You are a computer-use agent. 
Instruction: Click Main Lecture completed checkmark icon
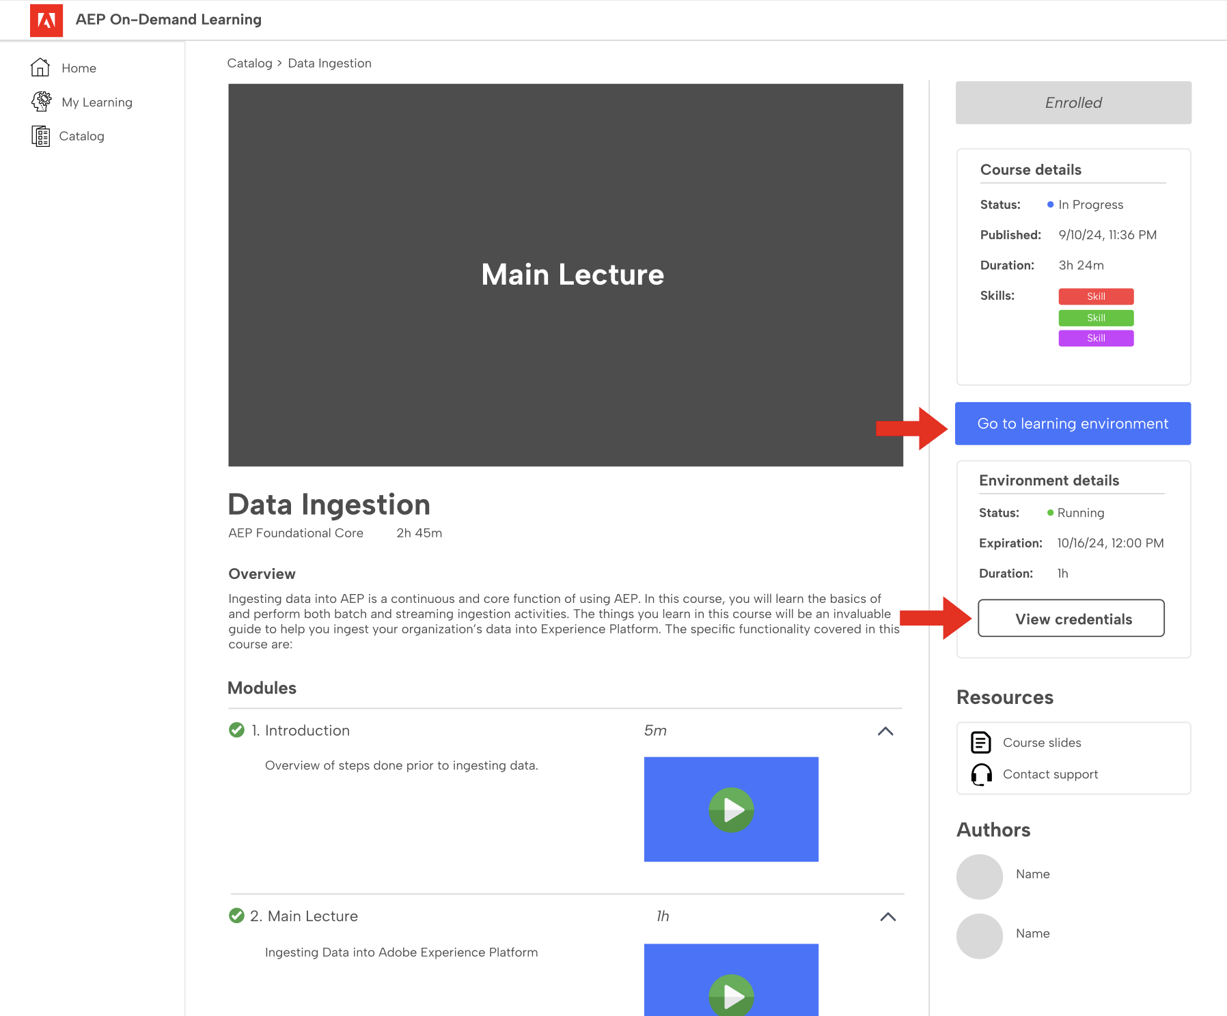[x=236, y=916]
